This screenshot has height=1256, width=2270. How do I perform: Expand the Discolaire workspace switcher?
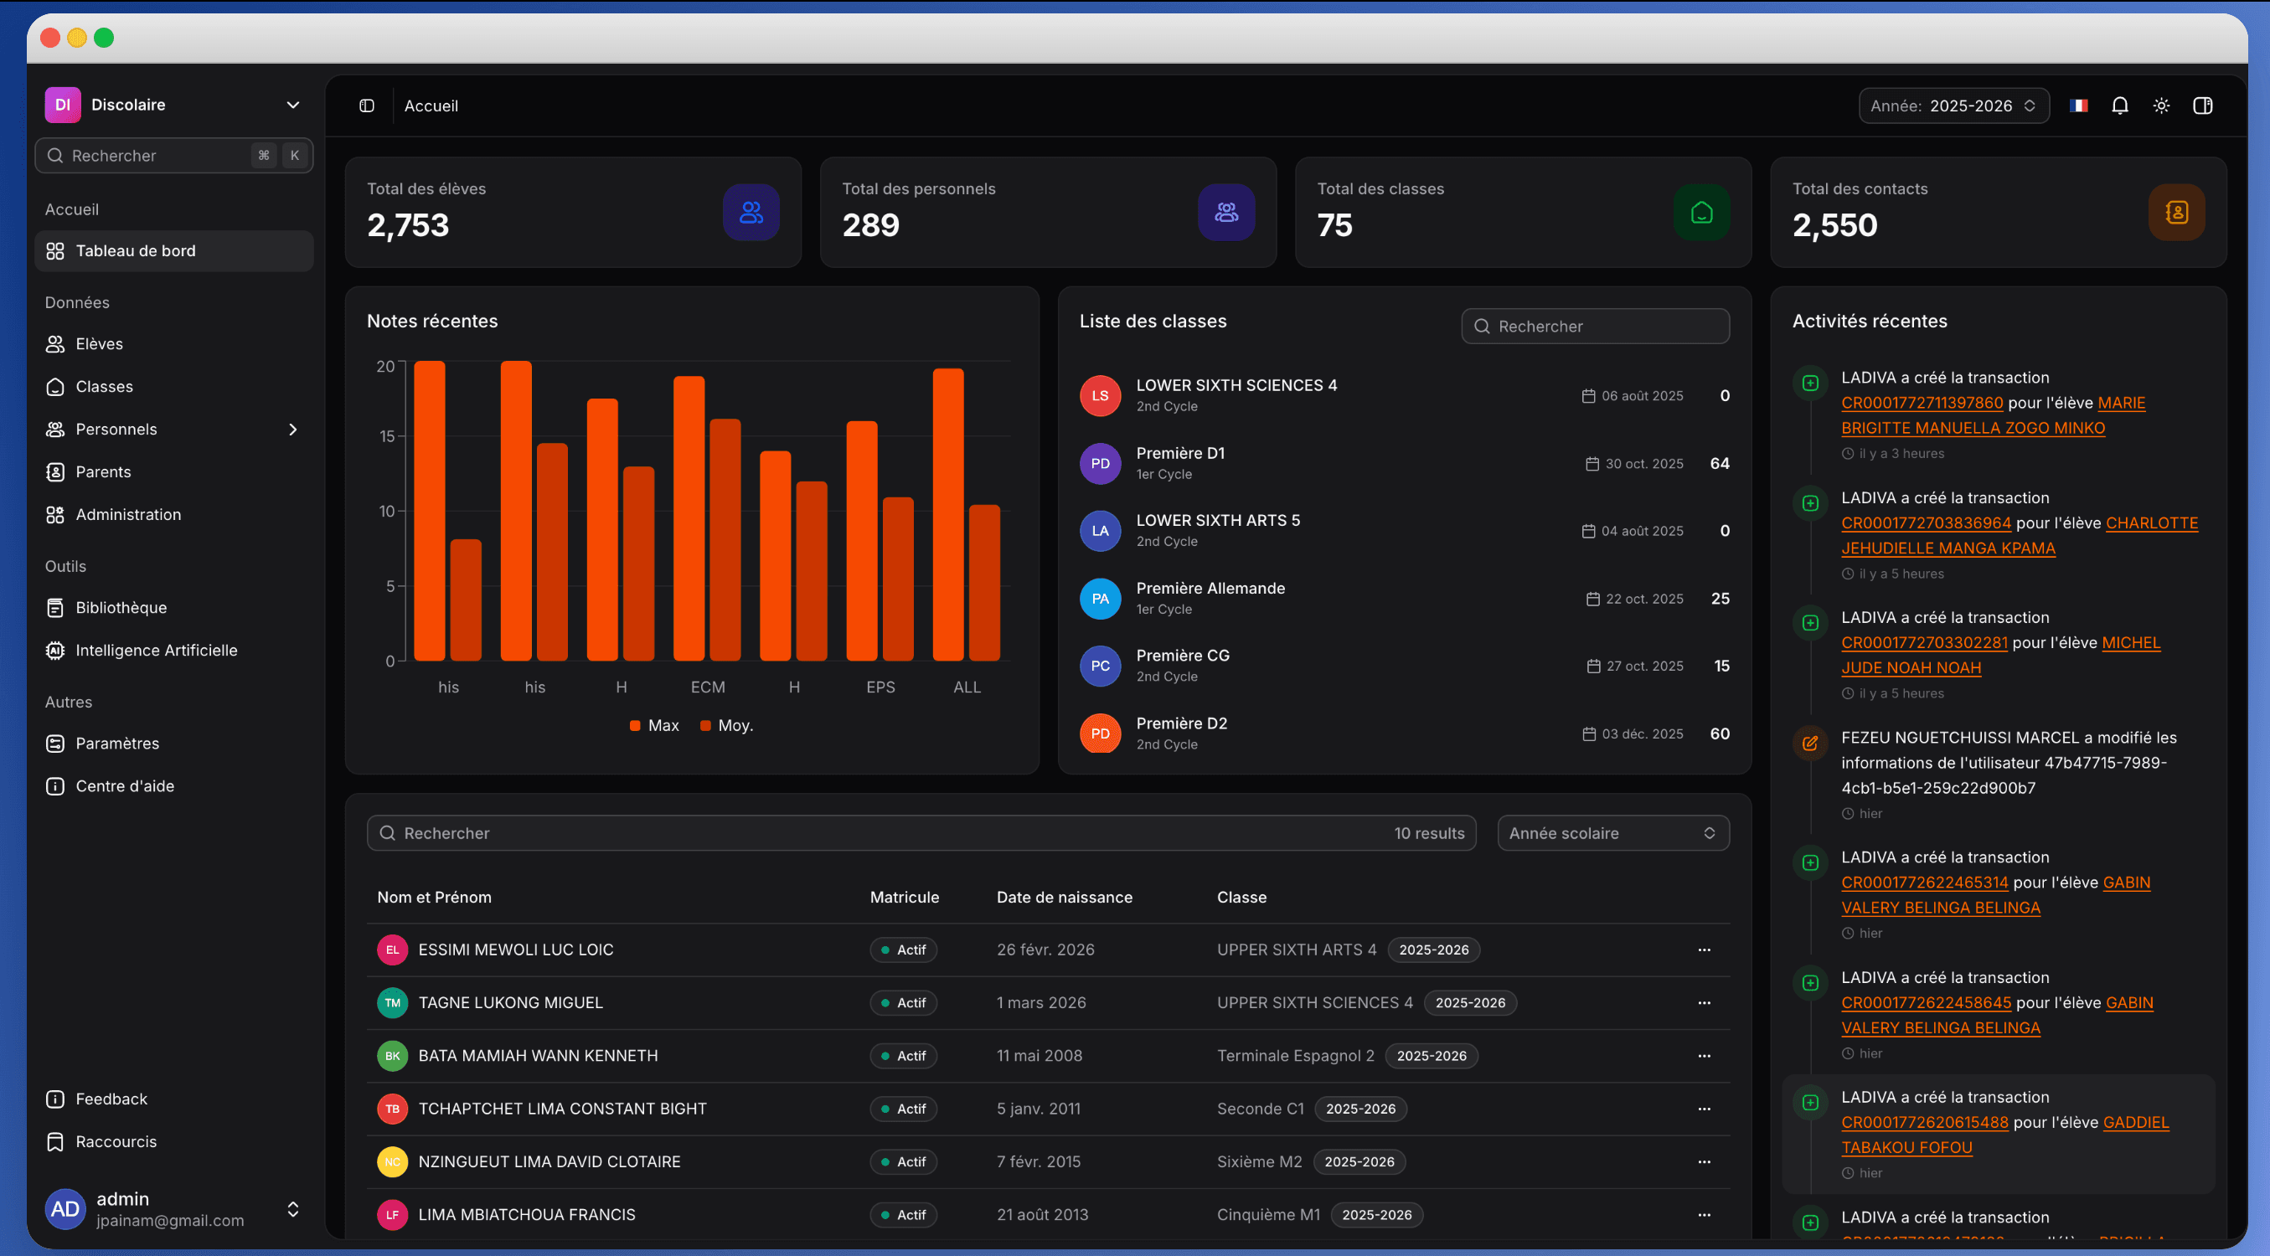(292, 105)
